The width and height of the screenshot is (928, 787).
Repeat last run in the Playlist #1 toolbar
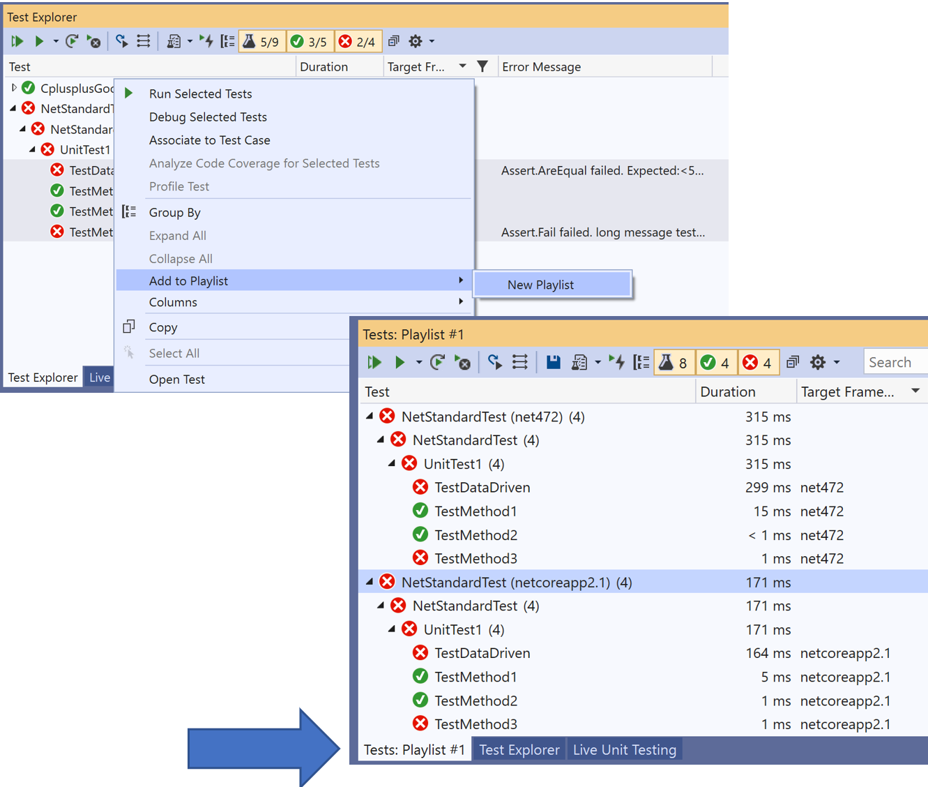438,362
